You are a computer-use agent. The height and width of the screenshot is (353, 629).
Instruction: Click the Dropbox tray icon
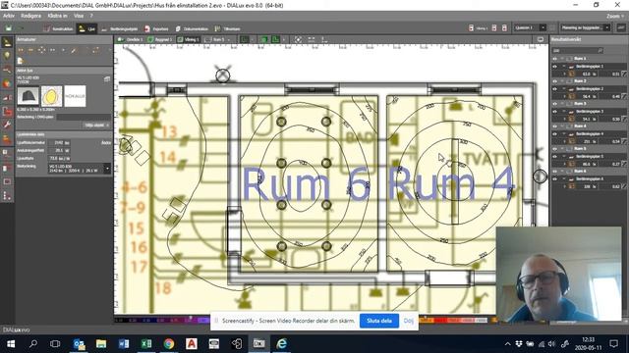(x=519, y=344)
